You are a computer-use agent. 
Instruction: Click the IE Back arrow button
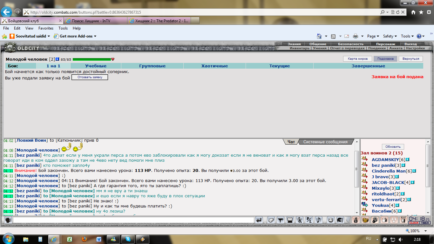[x=6, y=12]
